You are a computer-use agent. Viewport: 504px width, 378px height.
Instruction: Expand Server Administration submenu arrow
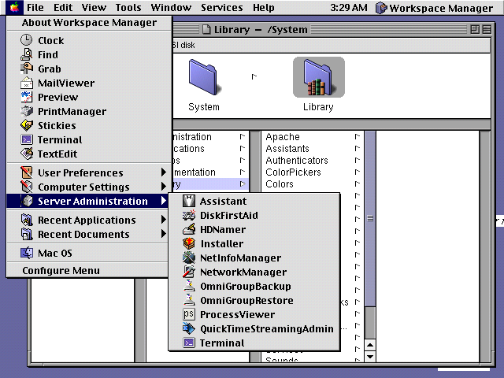tap(164, 201)
